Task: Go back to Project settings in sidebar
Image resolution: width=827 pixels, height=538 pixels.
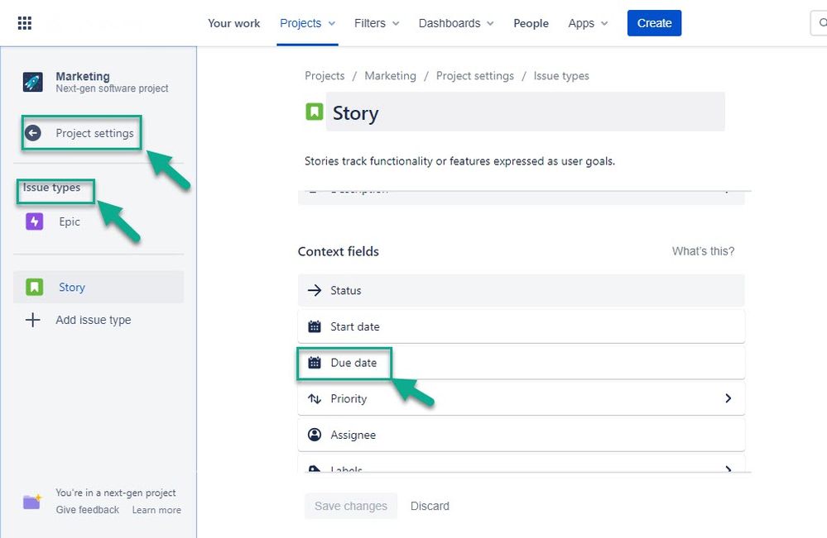Action: coord(95,133)
